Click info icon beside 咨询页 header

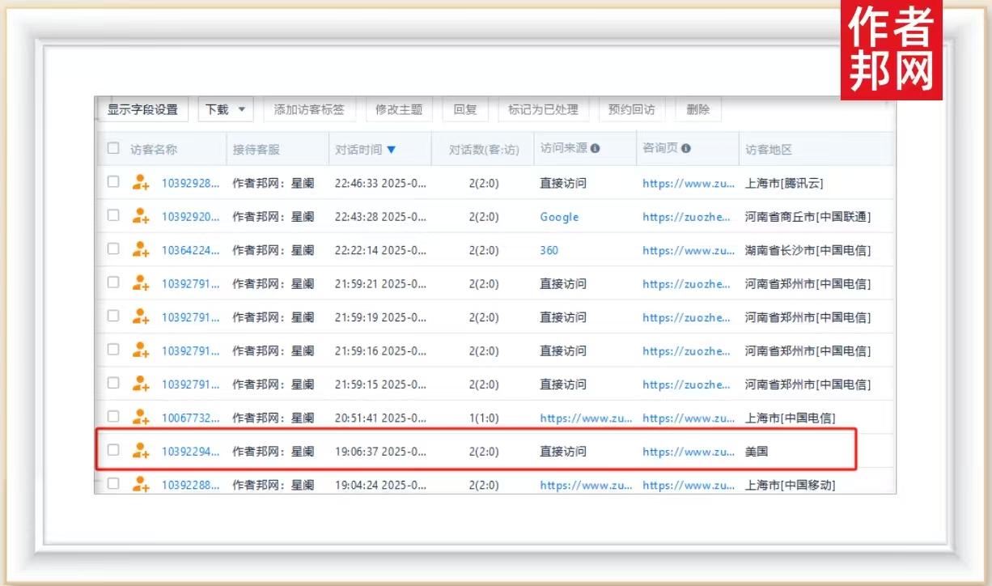[x=686, y=149]
